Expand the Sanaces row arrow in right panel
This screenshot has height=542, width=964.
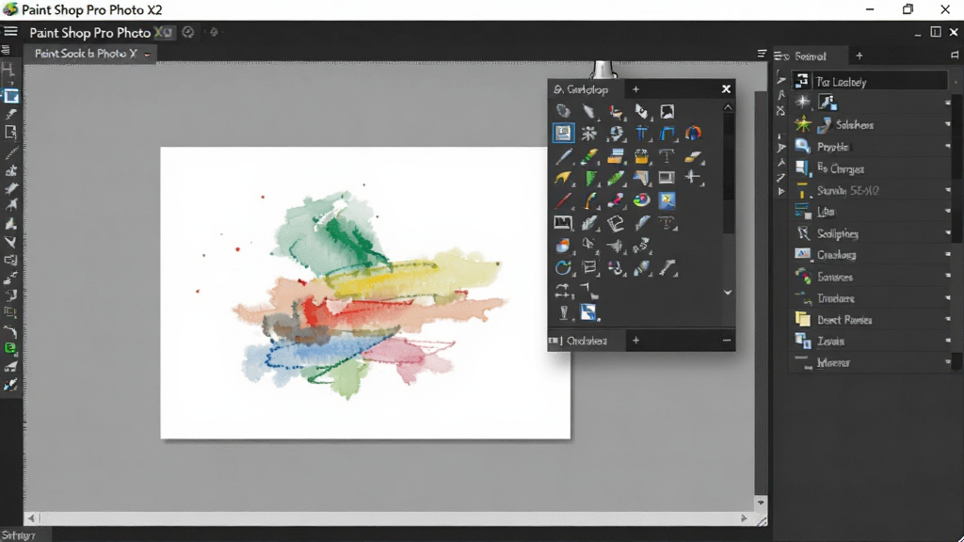coord(947,276)
